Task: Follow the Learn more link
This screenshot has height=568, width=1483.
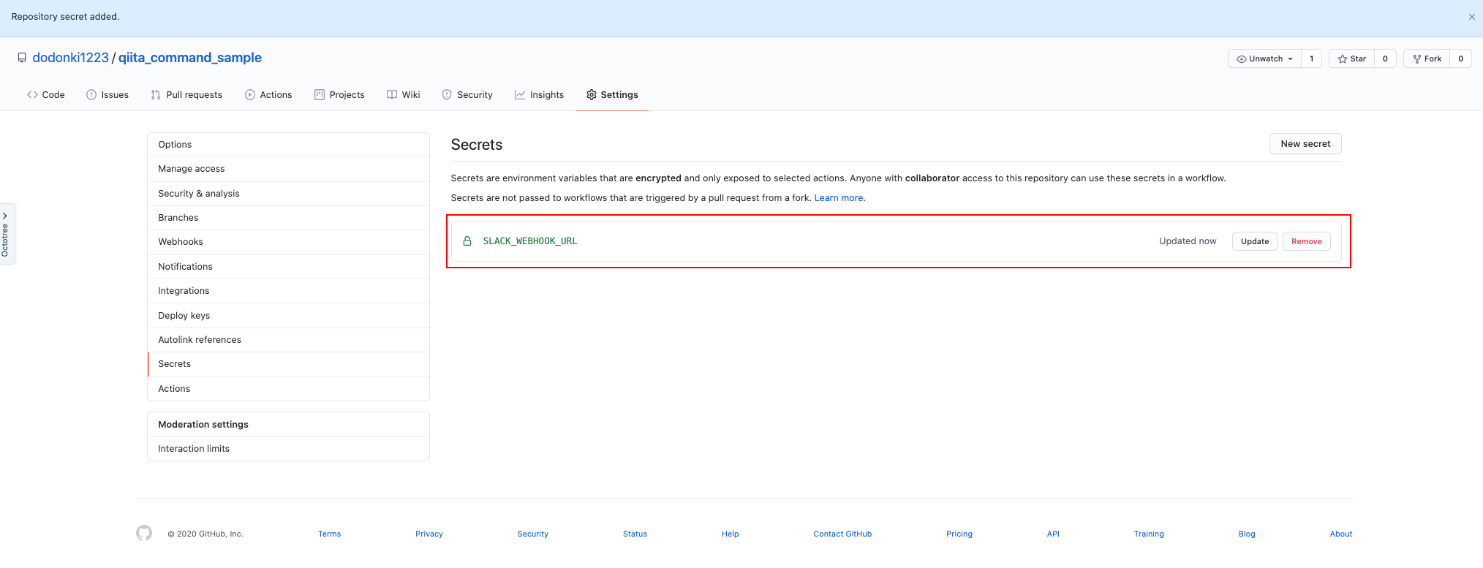Action: pos(839,198)
